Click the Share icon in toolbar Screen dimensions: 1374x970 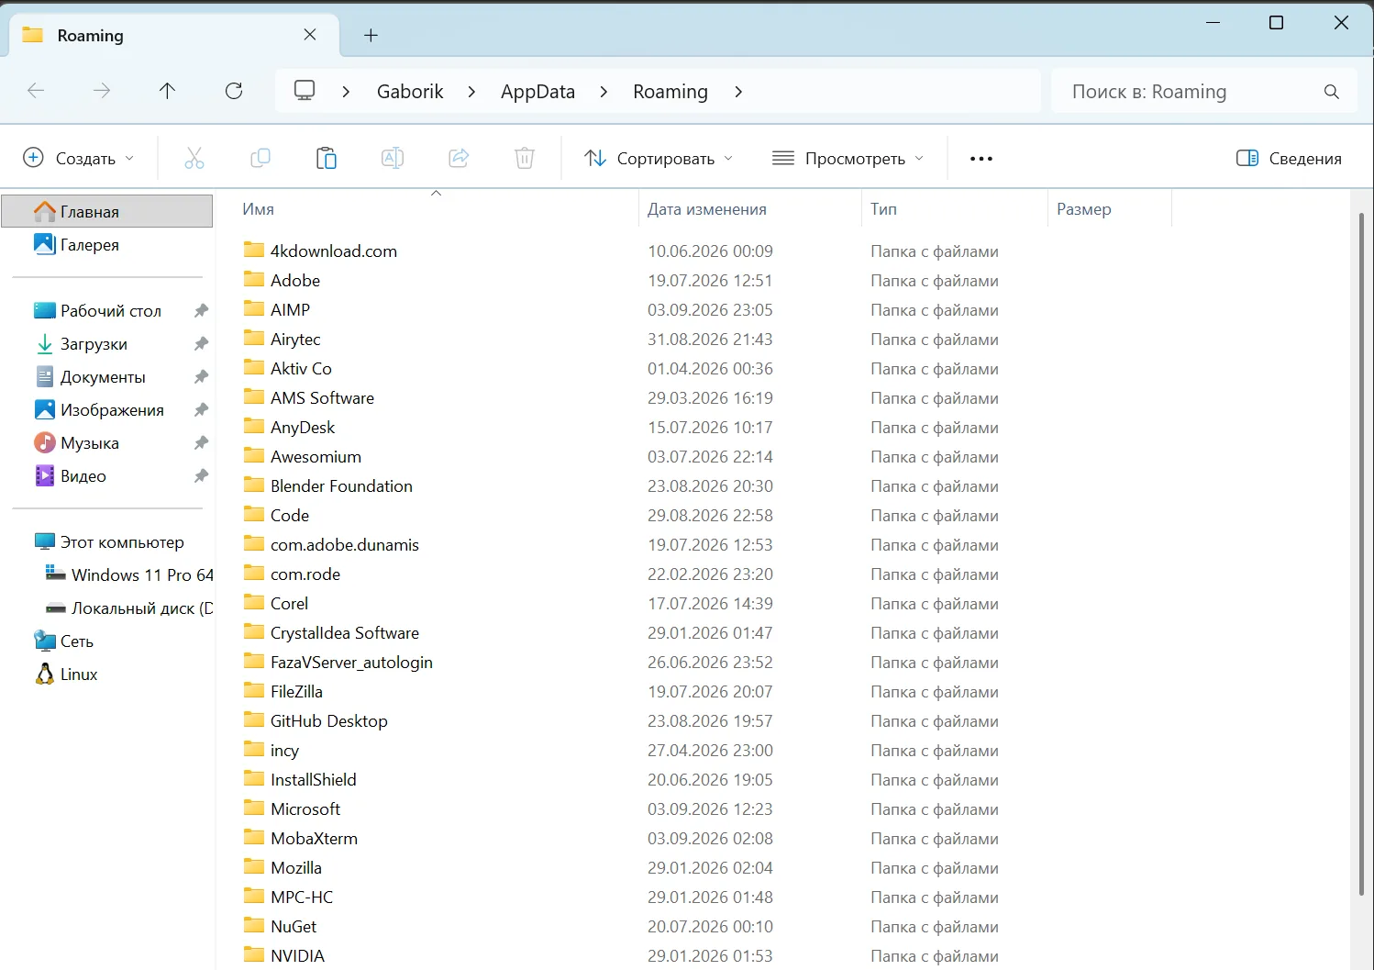[x=459, y=158]
